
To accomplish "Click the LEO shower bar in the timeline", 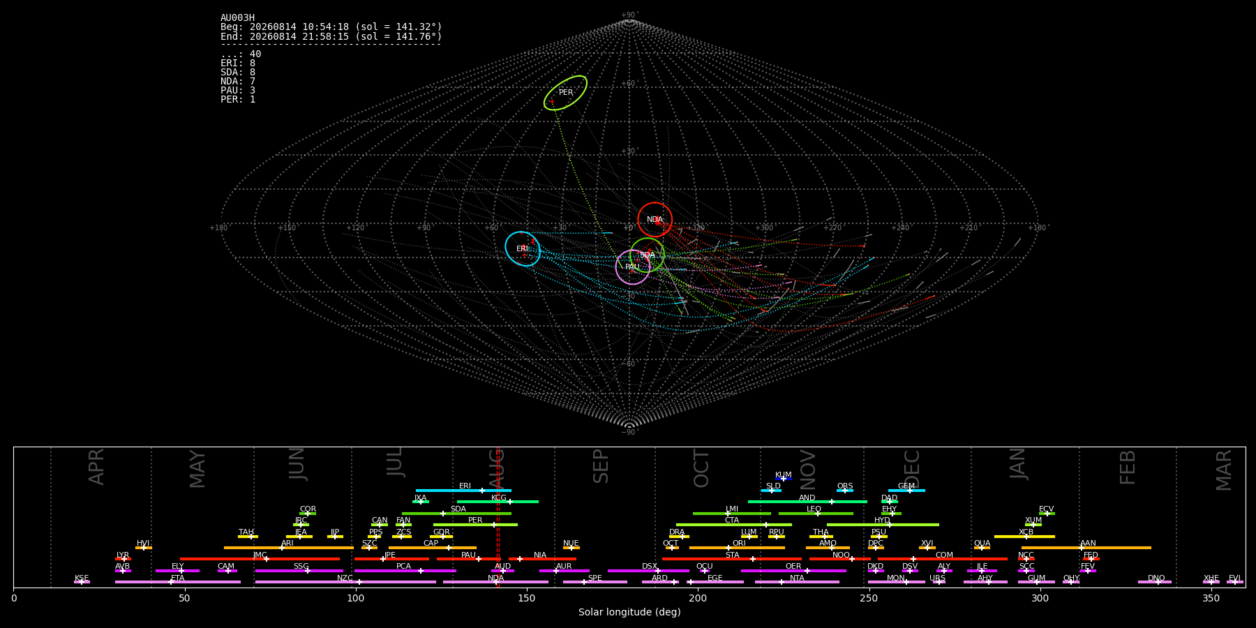I will (x=816, y=514).
